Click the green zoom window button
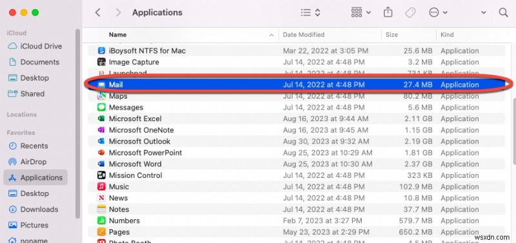The height and width of the screenshot is (243, 516). pos(35,12)
